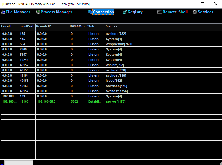Image resolution: width=222 pixels, height=165 pixels.
Task: Sort by the LocalPort column header
Action: coord(26,26)
